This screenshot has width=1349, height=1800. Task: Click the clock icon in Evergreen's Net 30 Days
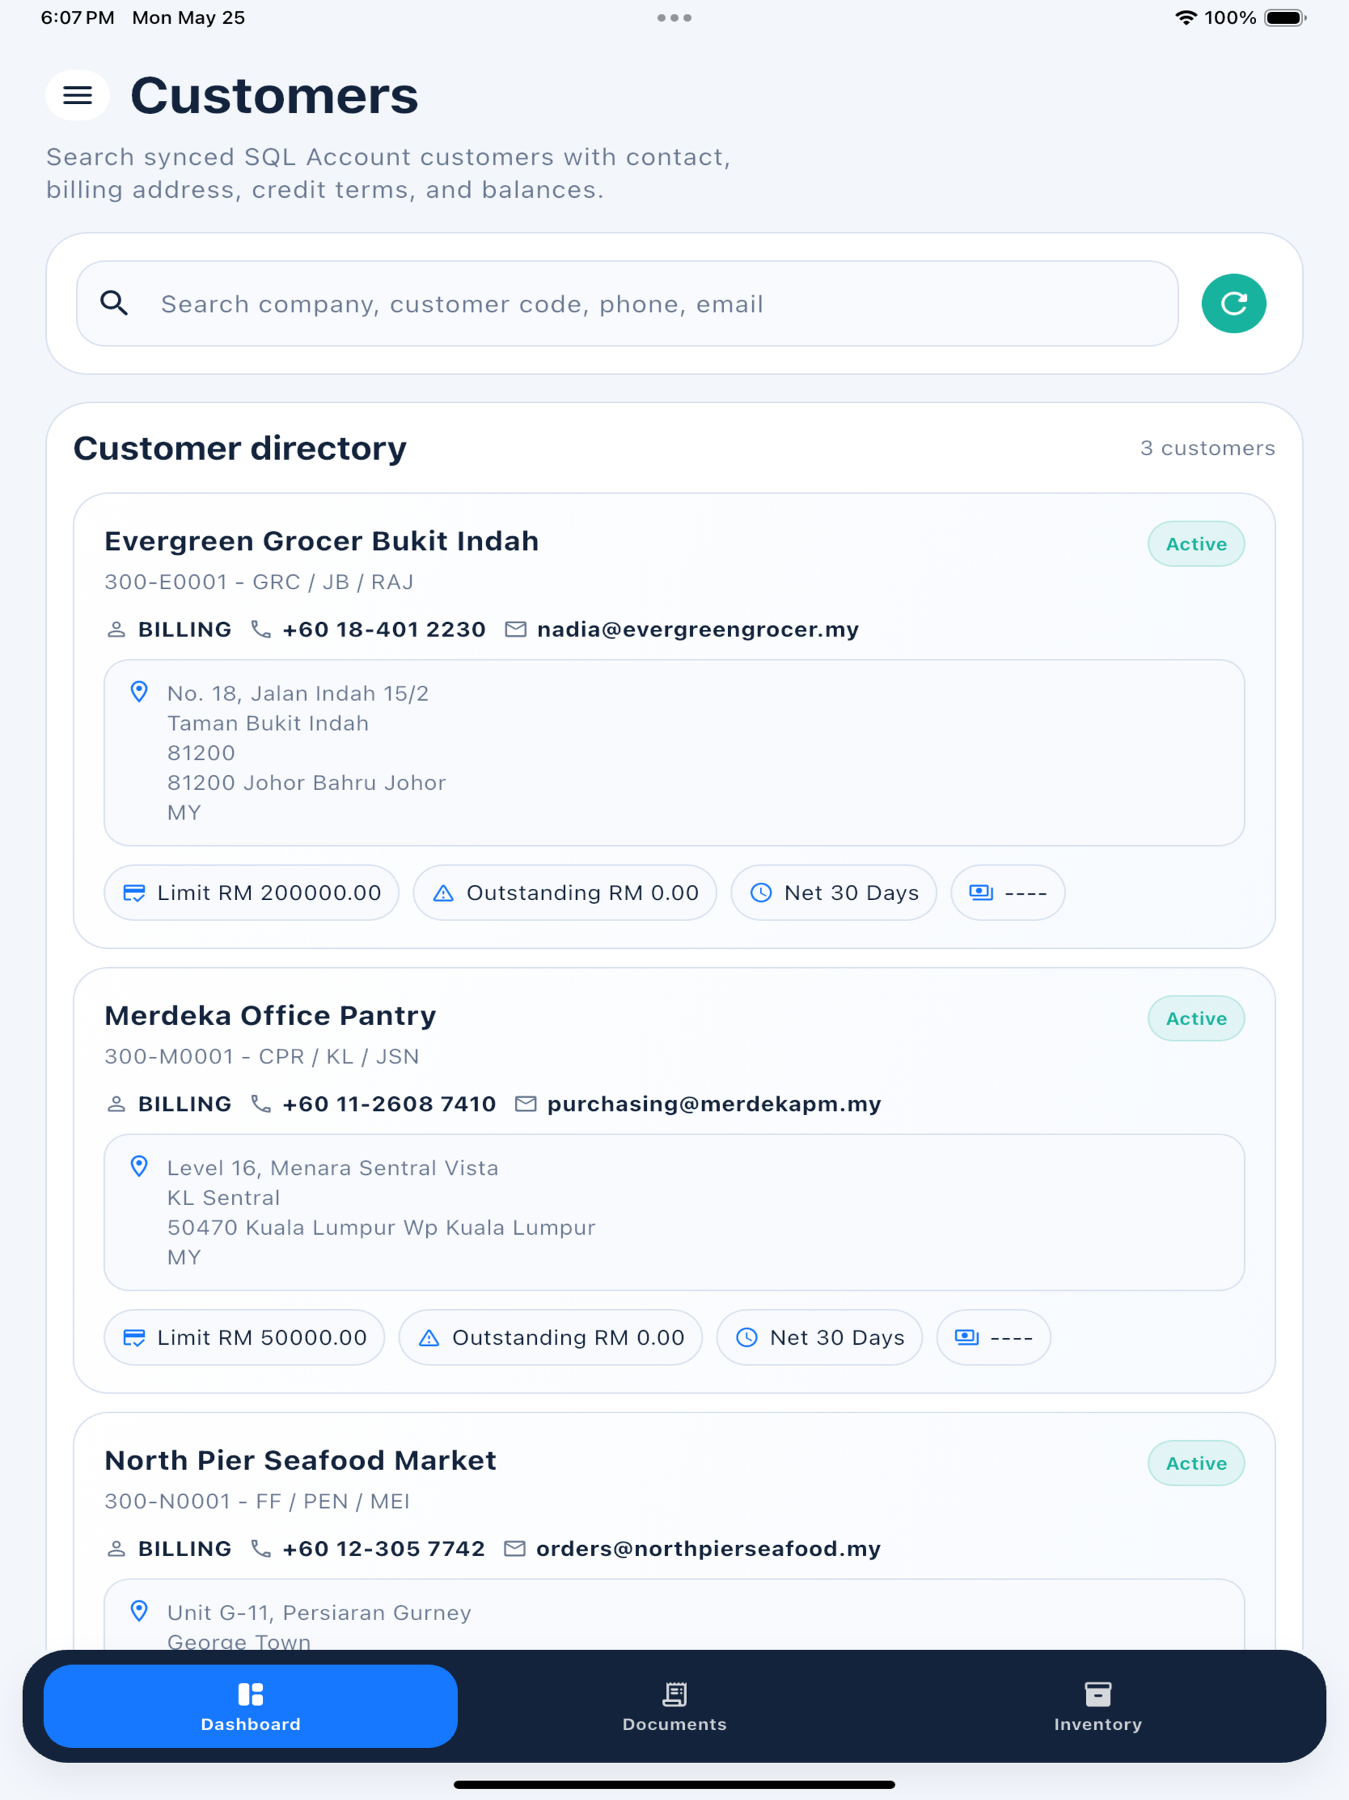click(761, 893)
